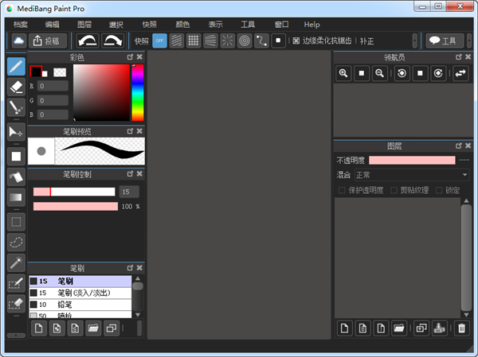The image size is (478, 357).
Task: Select the Eraser tool in left toolbar
Action: (x=15, y=85)
